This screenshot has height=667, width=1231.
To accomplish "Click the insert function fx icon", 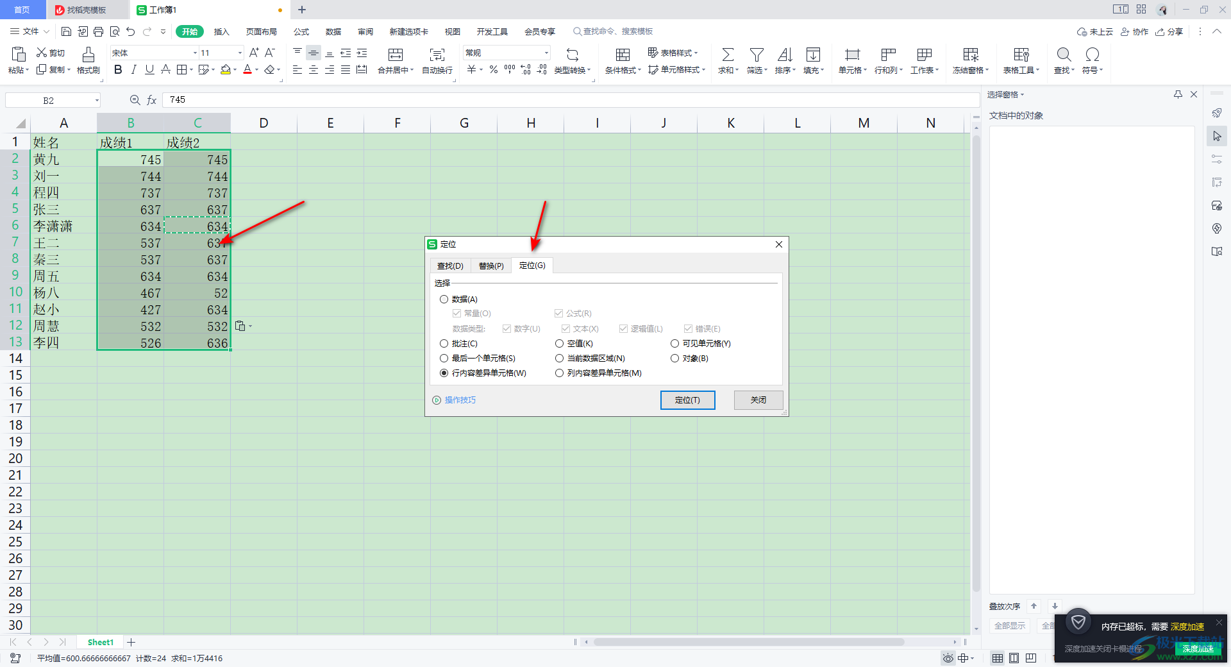I will pos(152,100).
